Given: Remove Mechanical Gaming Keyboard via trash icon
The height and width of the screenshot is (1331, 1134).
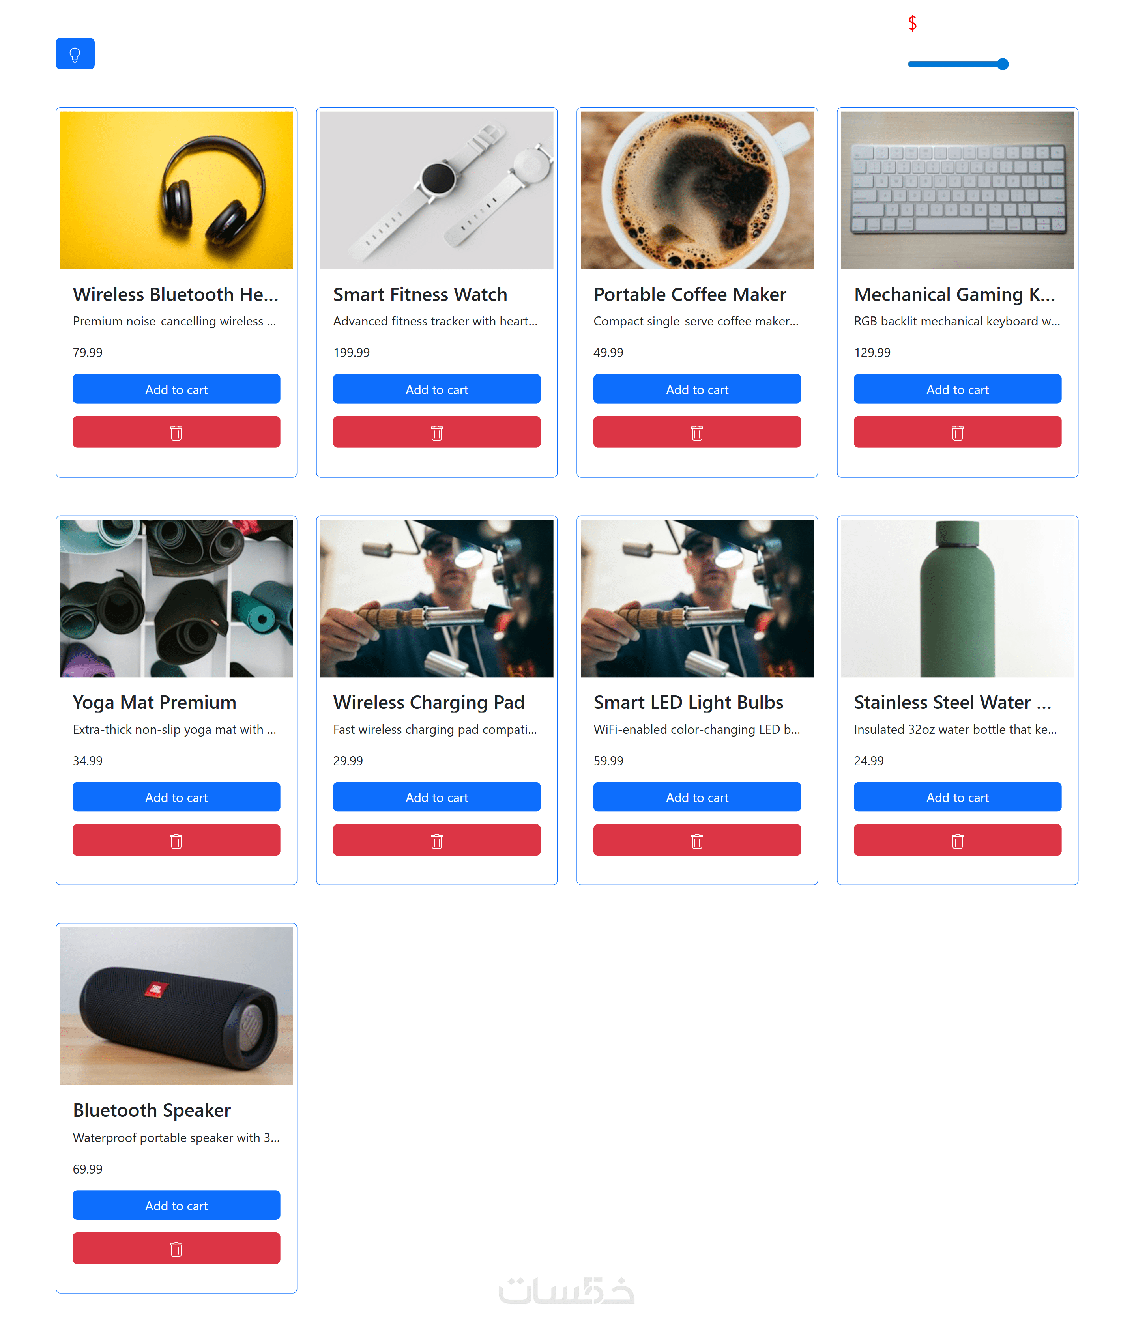Looking at the screenshot, I should point(957,432).
